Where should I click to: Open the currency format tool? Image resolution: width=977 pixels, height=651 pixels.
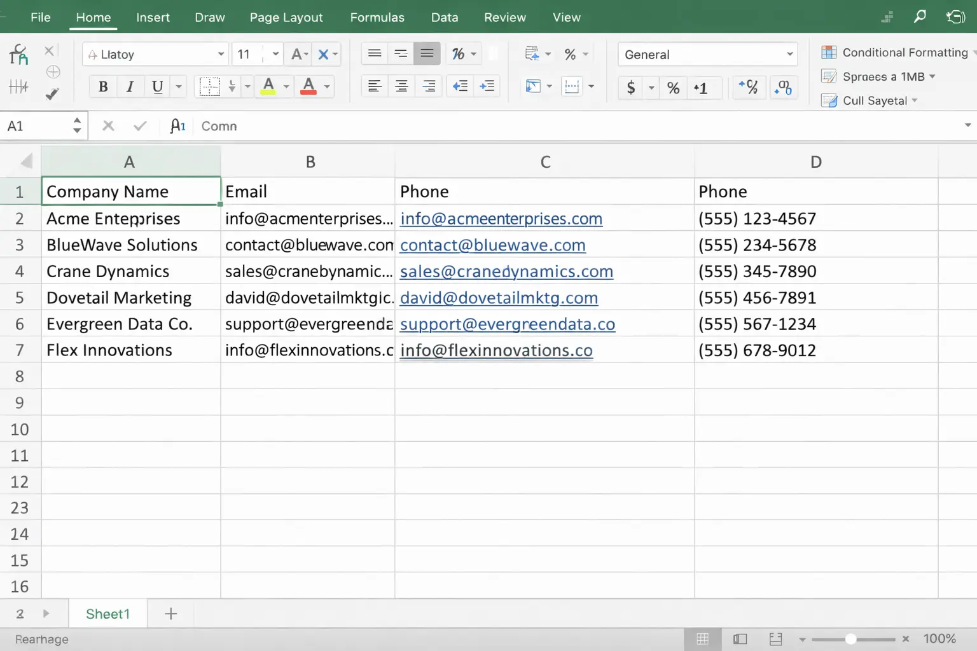coord(631,88)
